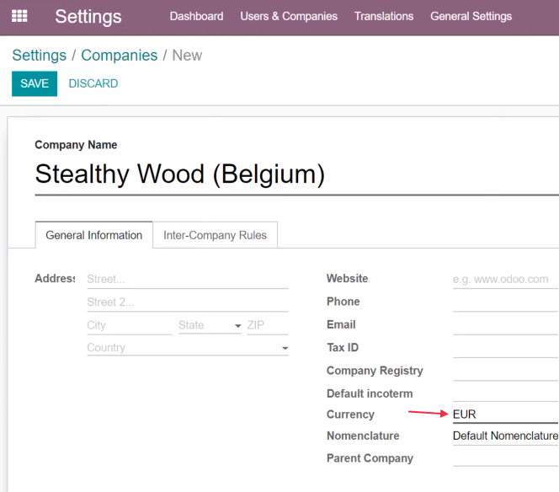Expand the State dropdown arrow
The width and height of the screenshot is (559, 492).
[x=237, y=326]
